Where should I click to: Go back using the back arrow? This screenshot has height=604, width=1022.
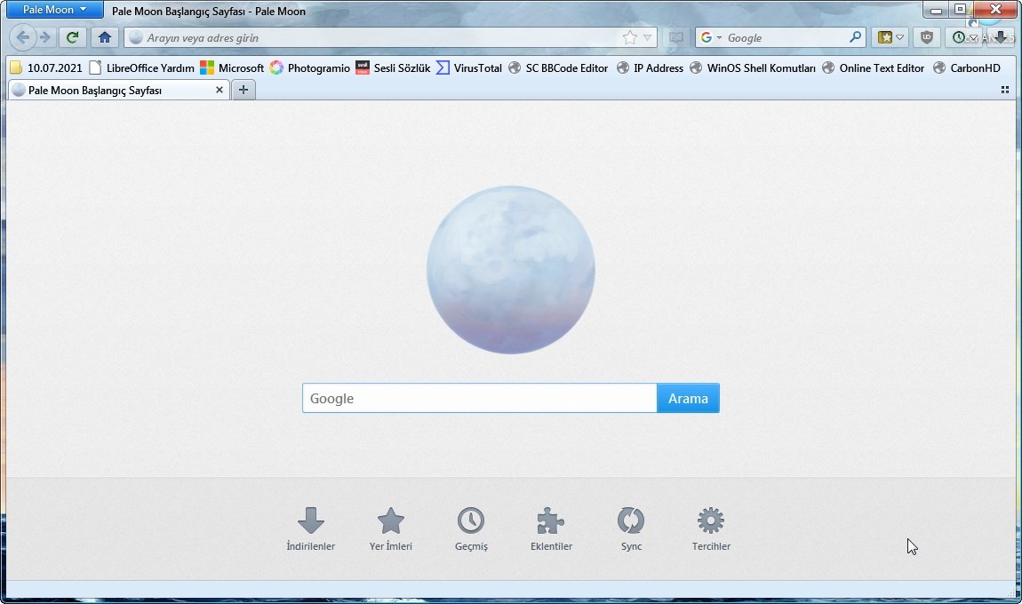click(23, 37)
